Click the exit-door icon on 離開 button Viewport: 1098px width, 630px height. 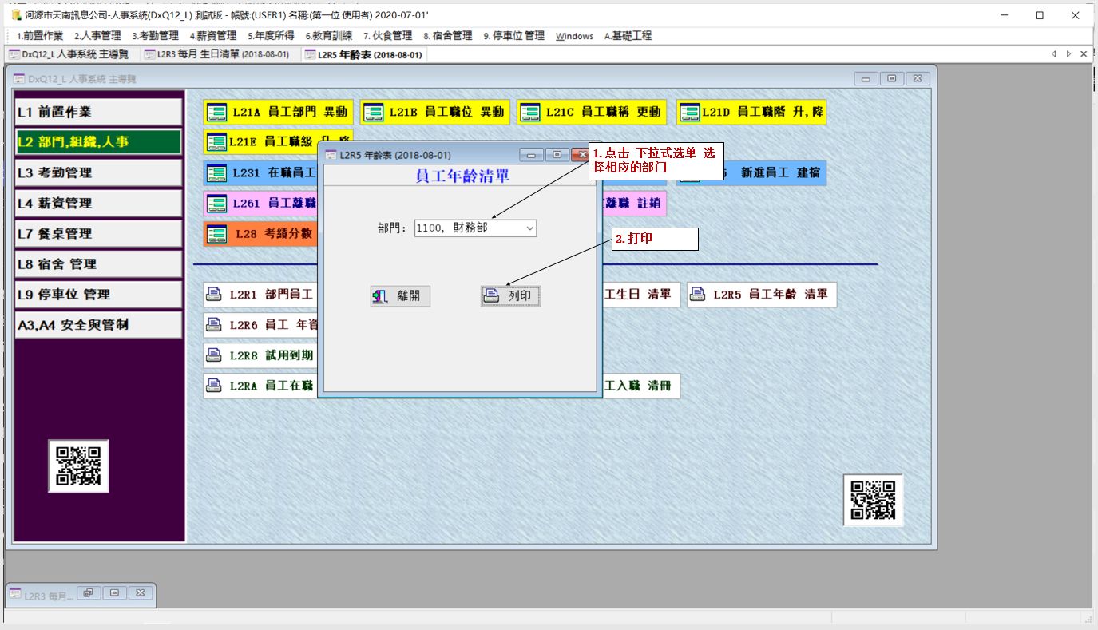[x=380, y=296]
